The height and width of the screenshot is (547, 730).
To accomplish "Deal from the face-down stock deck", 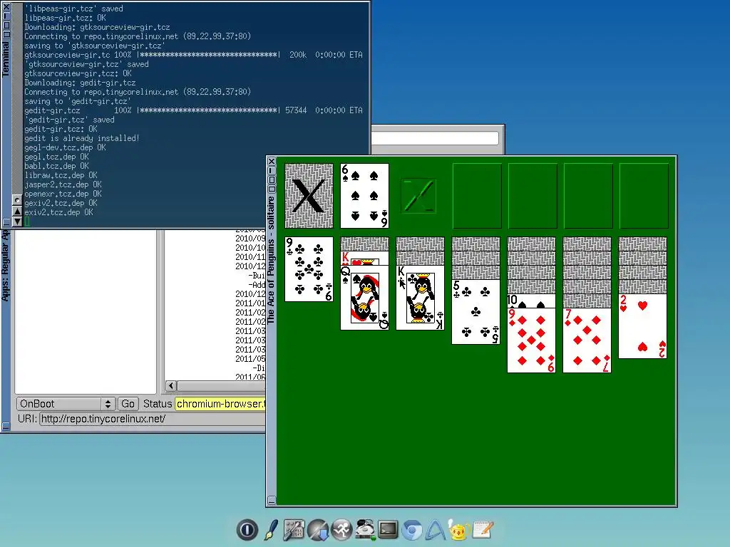I will point(309,195).
